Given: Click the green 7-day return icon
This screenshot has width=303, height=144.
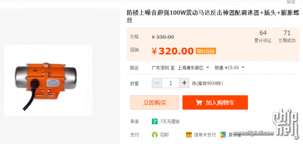Looking at the screenshot, I should 155,122.
